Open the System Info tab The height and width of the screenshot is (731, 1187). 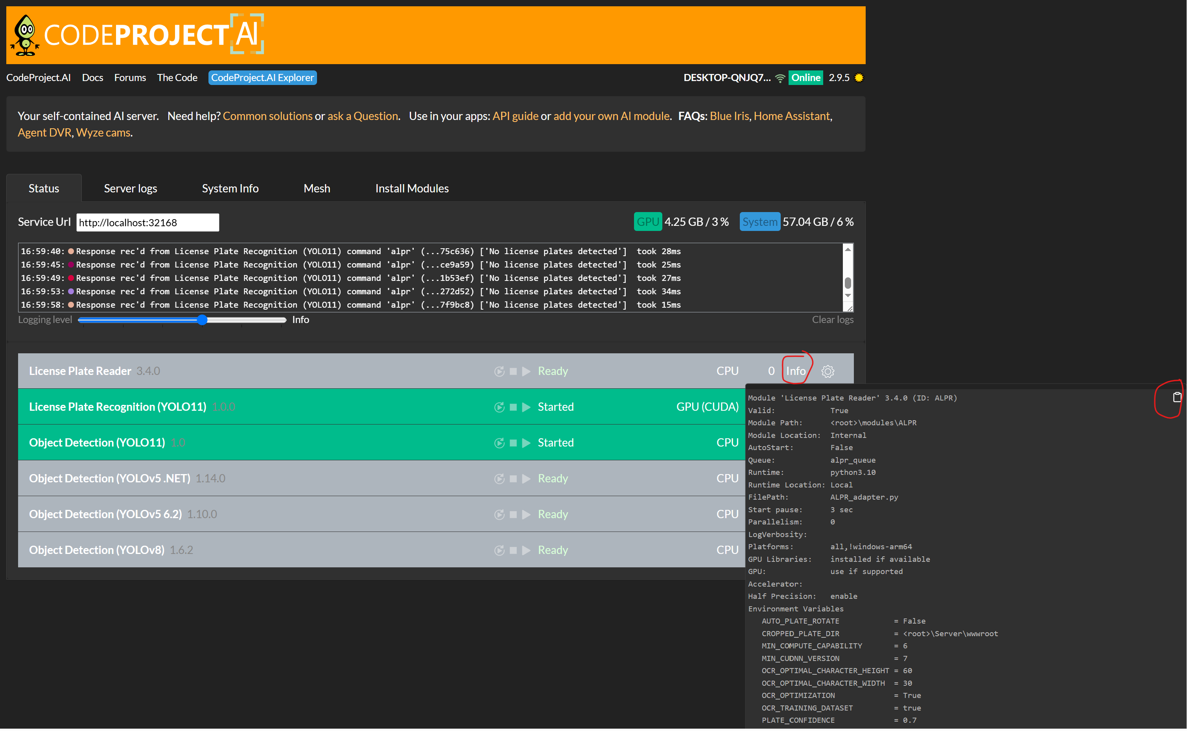(x=230, y=188)
